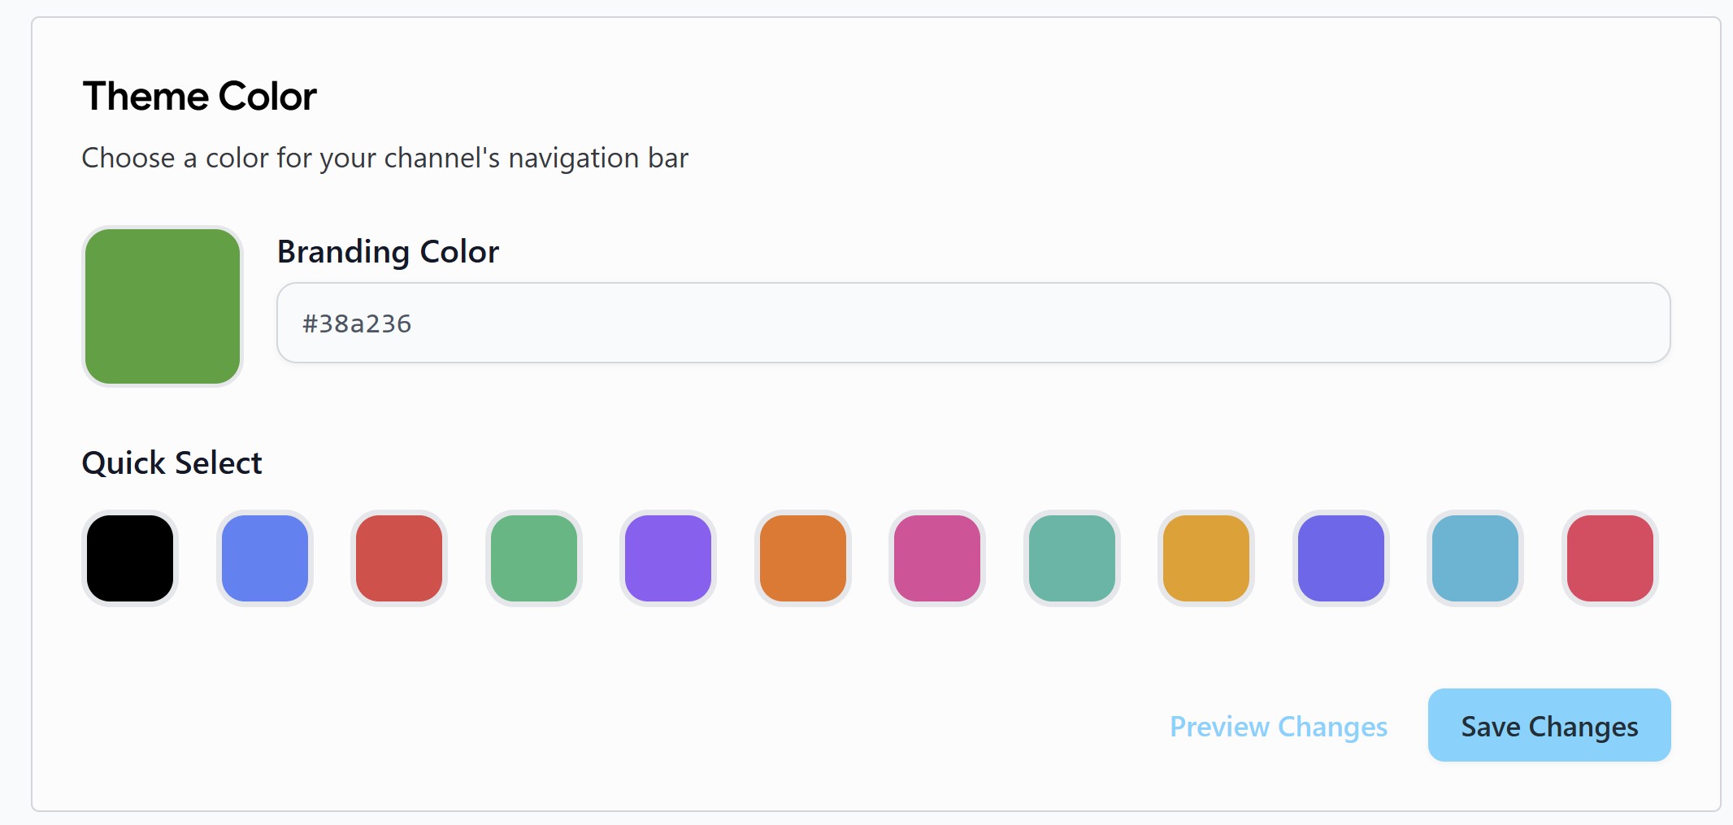The width and height of the screenshot is (1733, 825).
Task: Select the light green quick select swatch
Action: click(x=534, y=558)
